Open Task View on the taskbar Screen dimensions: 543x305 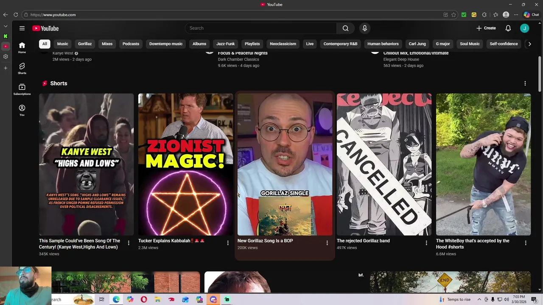coord(101,299)
